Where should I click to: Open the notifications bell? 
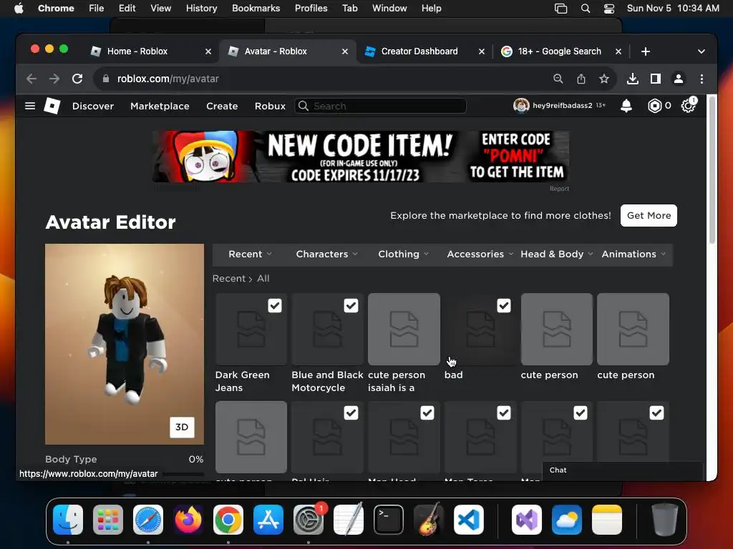click(626, 106)
